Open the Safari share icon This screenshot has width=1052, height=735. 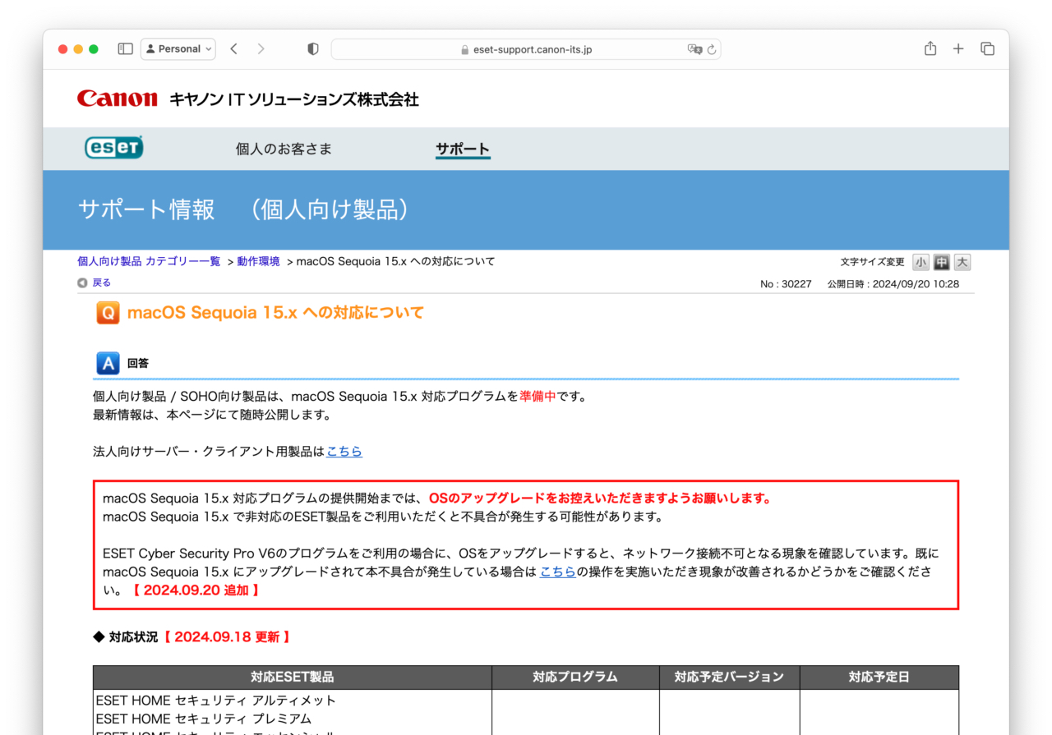[930, 48]
